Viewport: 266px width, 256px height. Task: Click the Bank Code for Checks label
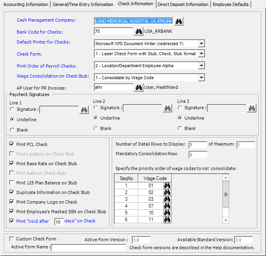point(40,32)
